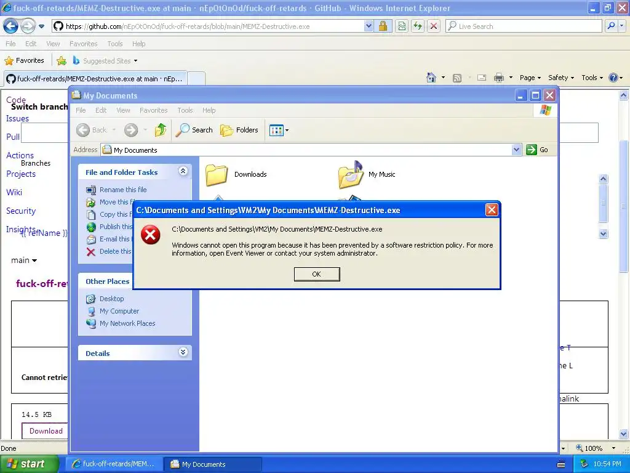The image size is (630, 473).
Task: Click the My Documents taskbar button
Action: pos(213,464)
